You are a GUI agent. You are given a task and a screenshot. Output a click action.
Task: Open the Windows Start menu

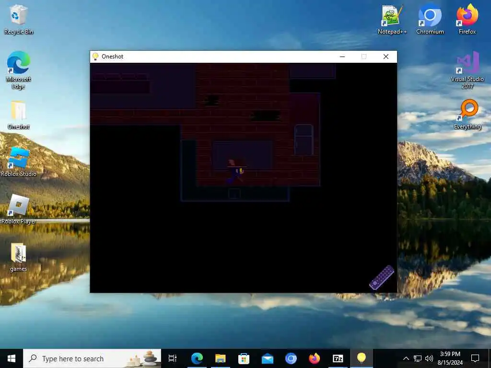click(x=12, y=358)
